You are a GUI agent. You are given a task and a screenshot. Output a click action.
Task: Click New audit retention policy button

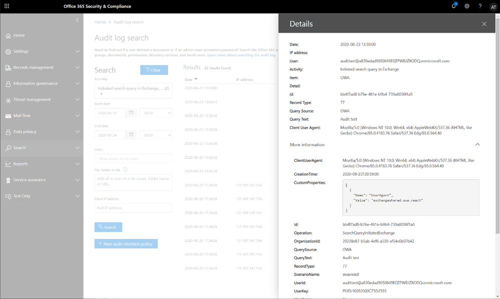[x=126, y=243]
